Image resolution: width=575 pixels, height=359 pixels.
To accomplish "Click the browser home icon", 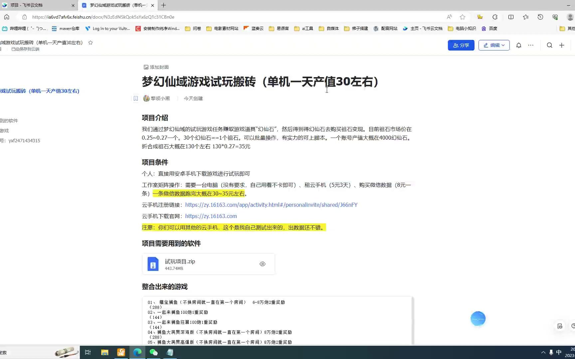I will point(7,17).
